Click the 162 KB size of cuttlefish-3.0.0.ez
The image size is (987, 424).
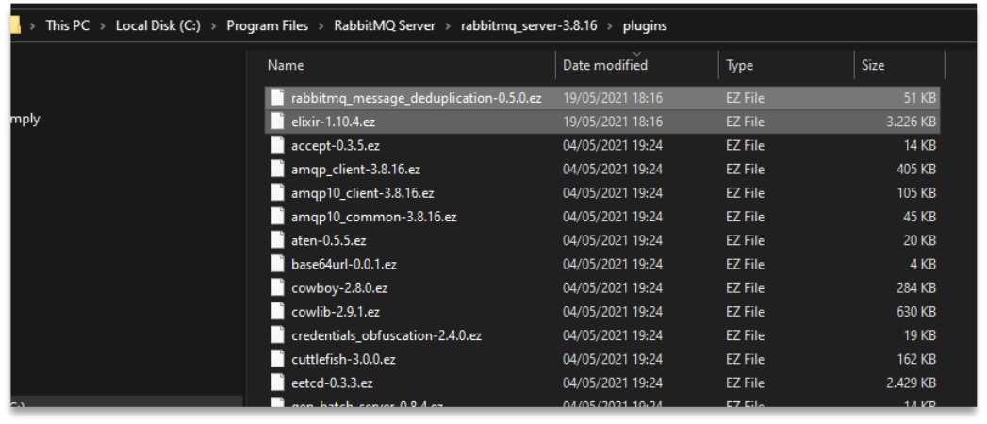pyautogui.click(x=917, y=360)
